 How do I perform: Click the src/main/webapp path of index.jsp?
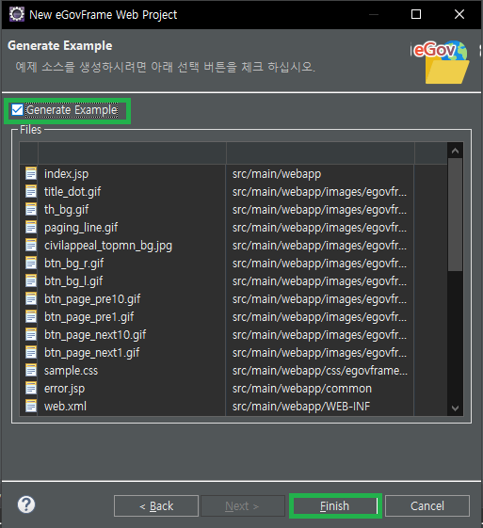point(277,174)
